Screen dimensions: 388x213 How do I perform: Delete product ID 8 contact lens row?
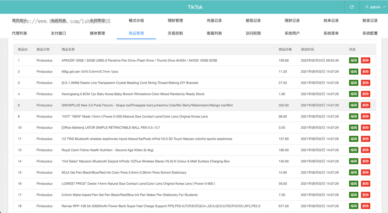(366, 117)
